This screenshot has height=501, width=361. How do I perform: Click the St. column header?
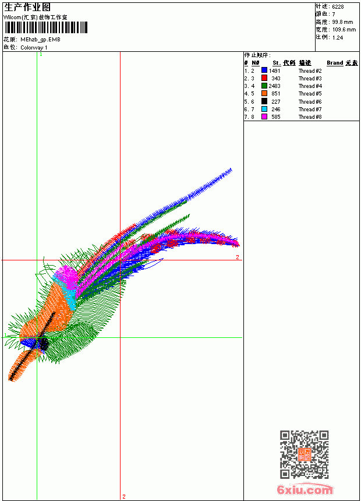[277, 63]
